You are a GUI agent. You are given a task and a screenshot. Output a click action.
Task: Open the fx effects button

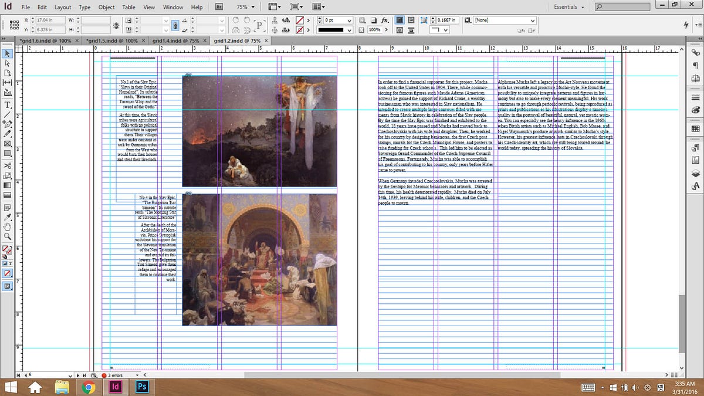coord(385,20)
